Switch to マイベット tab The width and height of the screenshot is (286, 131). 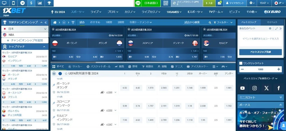click(272, 22)
